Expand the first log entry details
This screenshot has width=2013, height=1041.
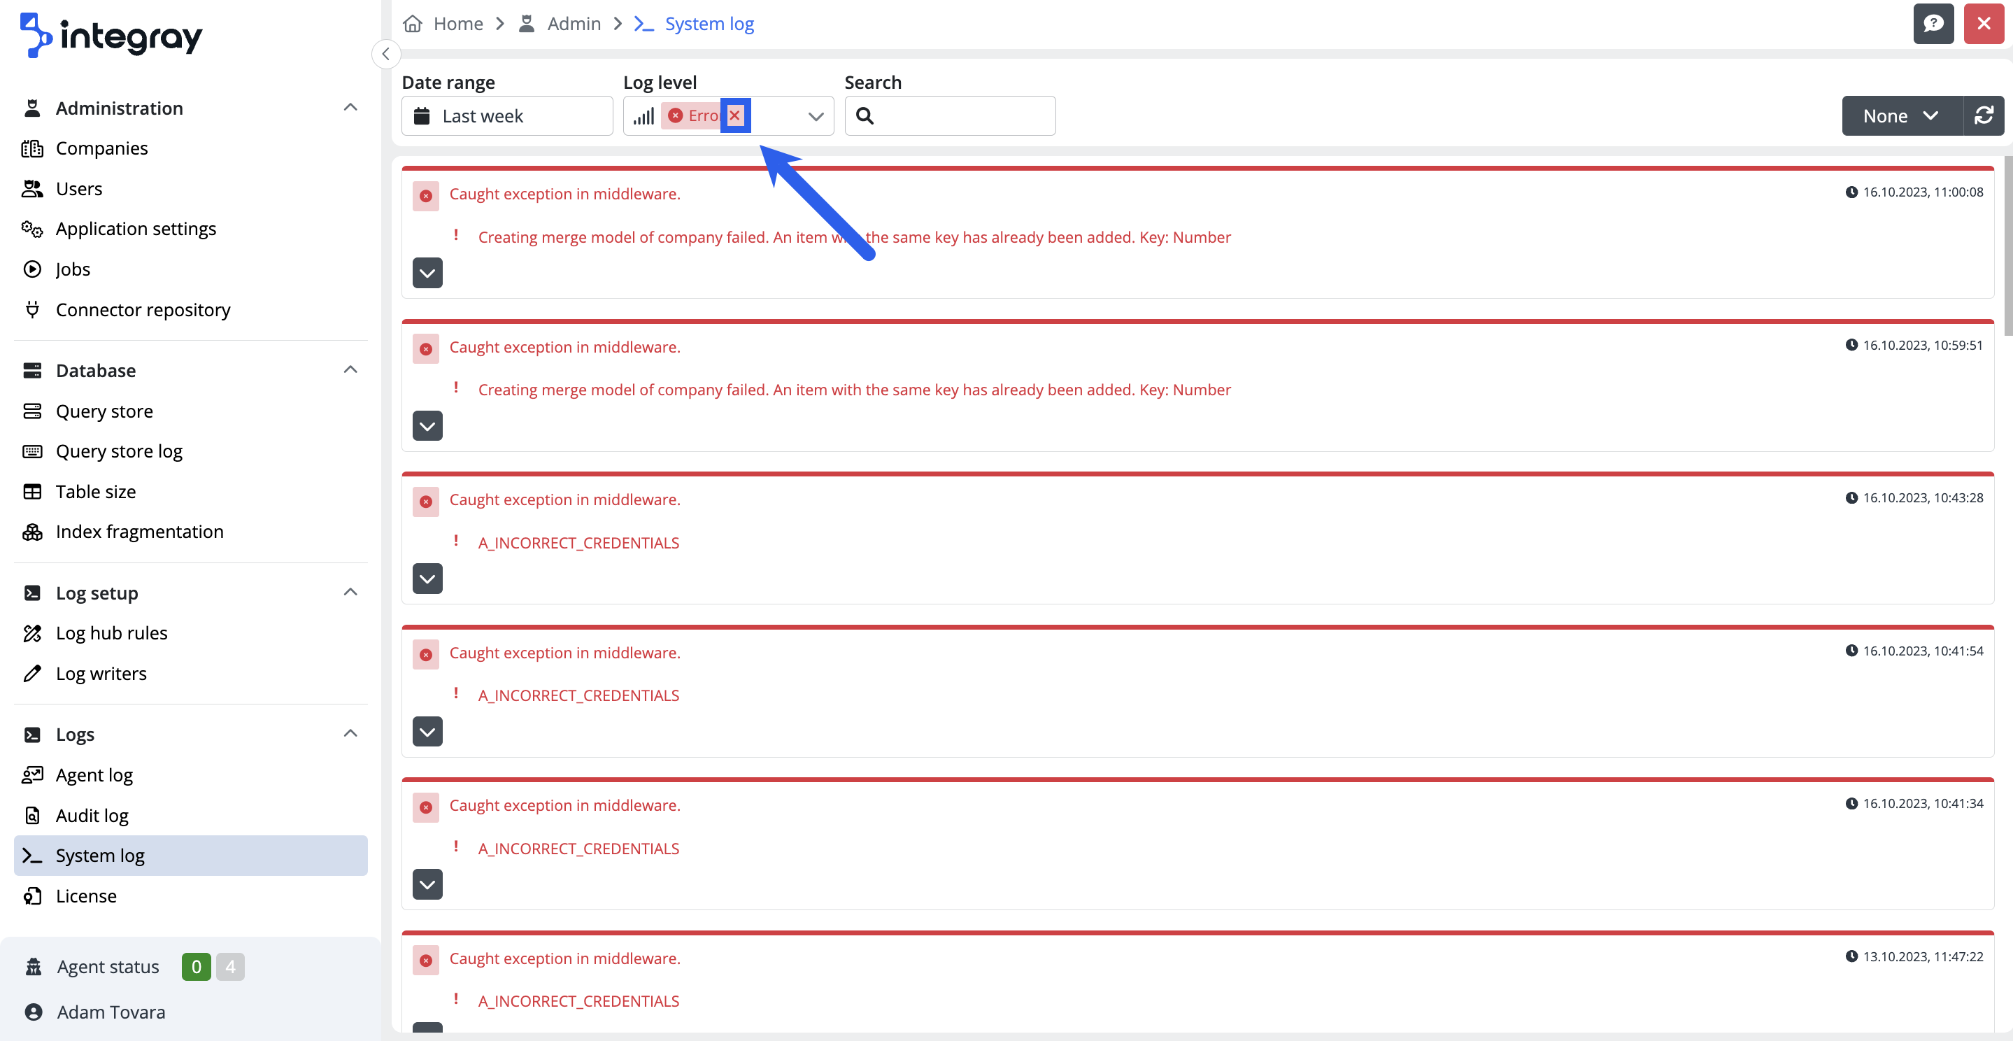[x=427, y=273]
